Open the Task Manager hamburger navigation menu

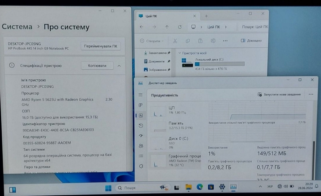pos(140,95)
